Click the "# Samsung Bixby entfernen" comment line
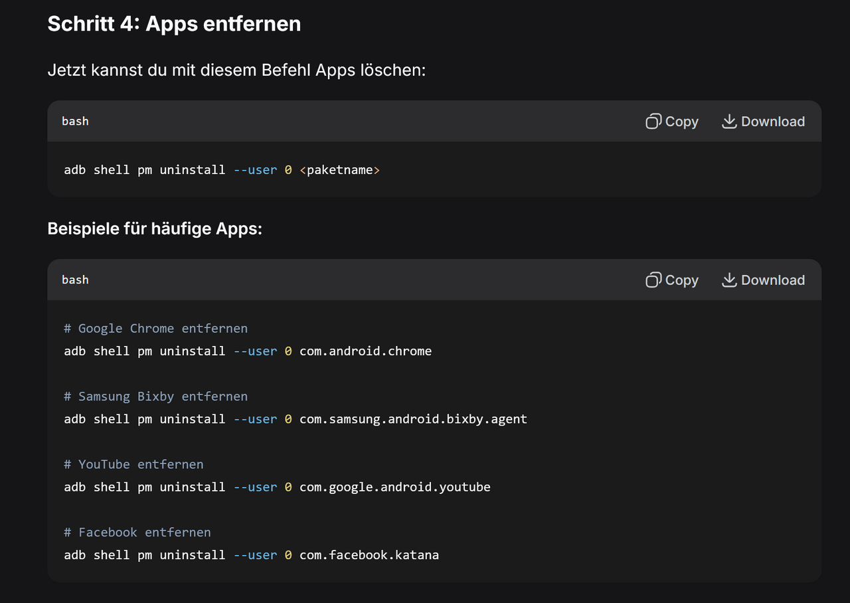850x603 pixels. (156, 396)
